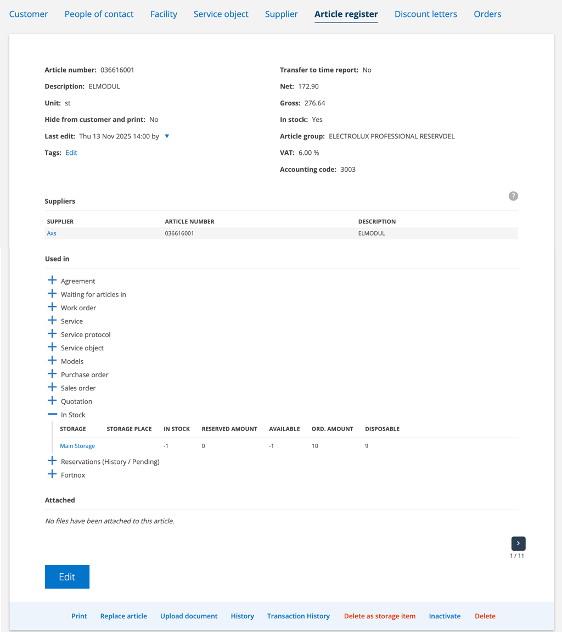The height and width of the screenshot is (632, 562).
Task: Click Transaction History in bottom bar
Action: [298, 616]
